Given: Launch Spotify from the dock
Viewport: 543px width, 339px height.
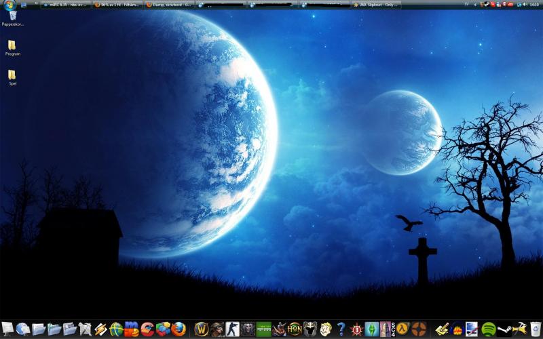Looking at the screenshot, I should point(488,330).
